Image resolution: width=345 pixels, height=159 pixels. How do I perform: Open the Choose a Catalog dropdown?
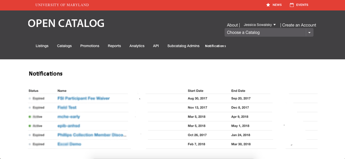click(x=265, y=32)
